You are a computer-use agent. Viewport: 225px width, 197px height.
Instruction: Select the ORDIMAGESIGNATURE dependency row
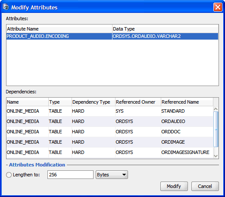(x=110, y=152)
